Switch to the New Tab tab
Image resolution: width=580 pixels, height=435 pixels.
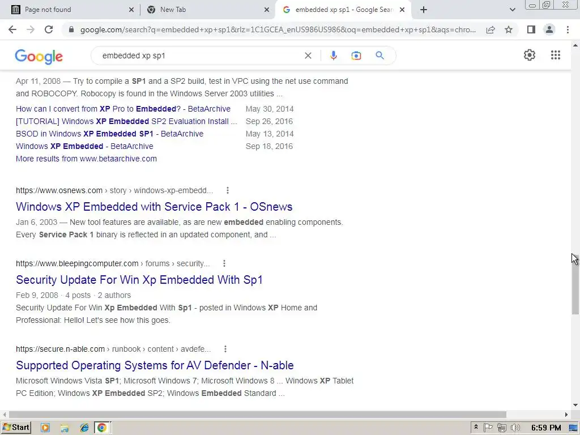click(x=207, y=10)
